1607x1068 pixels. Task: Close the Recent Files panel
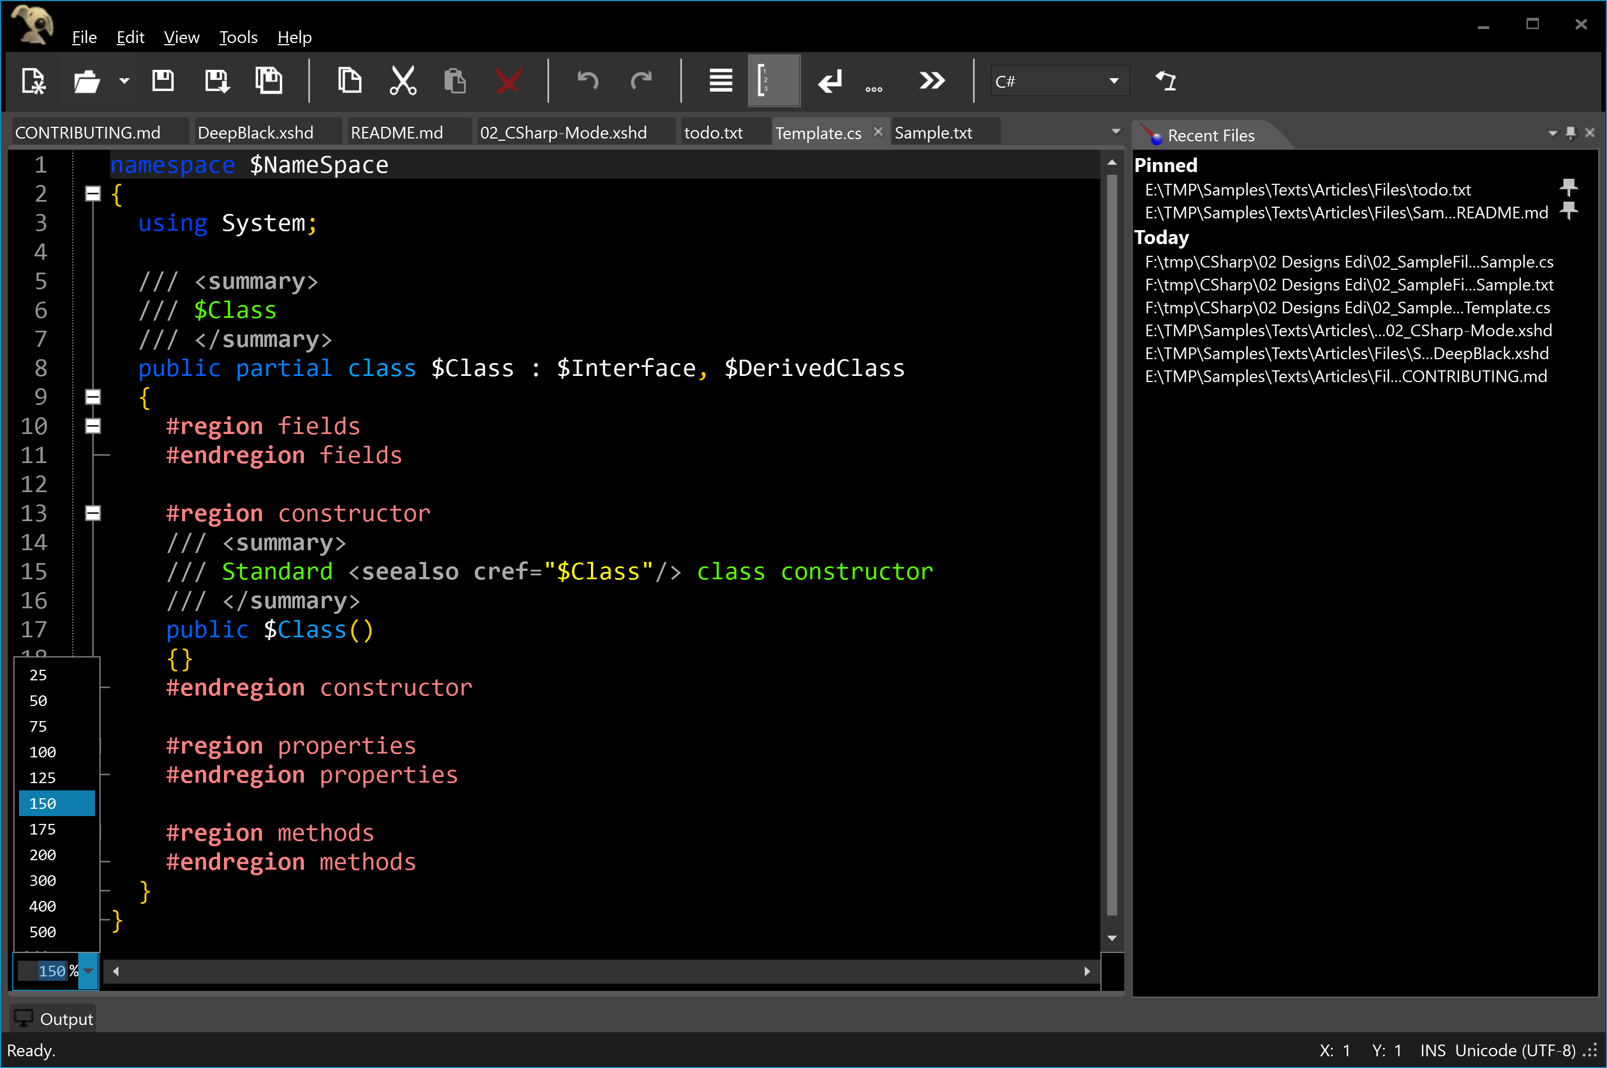tap(1590, 133)
